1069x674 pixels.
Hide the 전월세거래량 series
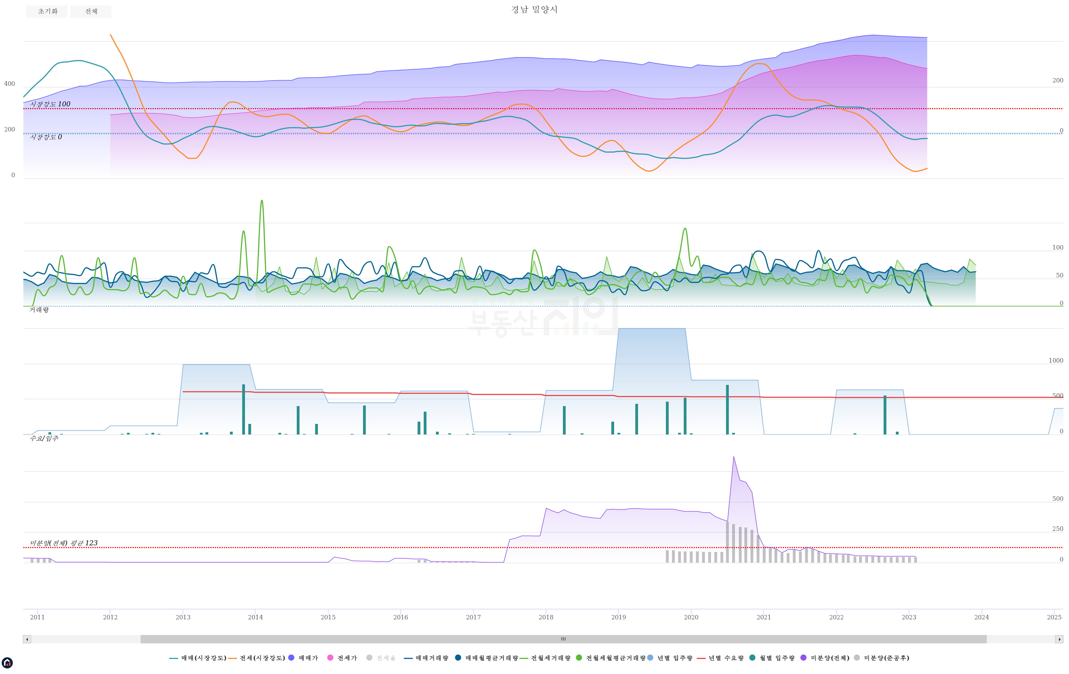click(550, 658)
